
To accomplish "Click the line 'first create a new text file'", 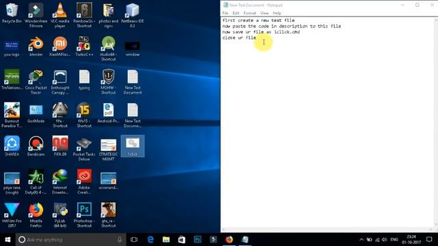I will [x=259, y=20].
